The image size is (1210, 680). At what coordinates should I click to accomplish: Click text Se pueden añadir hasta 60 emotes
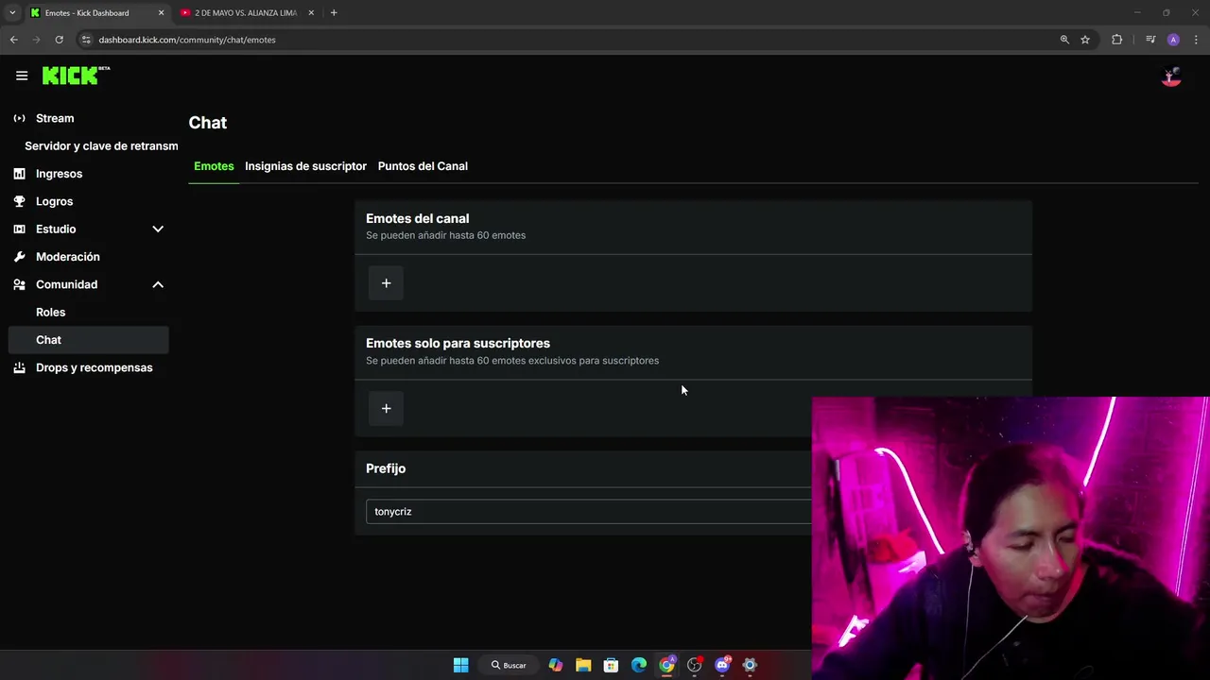point(445,235)
